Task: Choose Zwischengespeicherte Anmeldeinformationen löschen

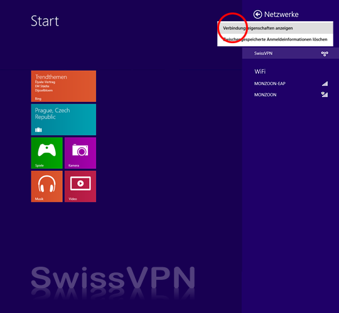Action: [275, 39]
